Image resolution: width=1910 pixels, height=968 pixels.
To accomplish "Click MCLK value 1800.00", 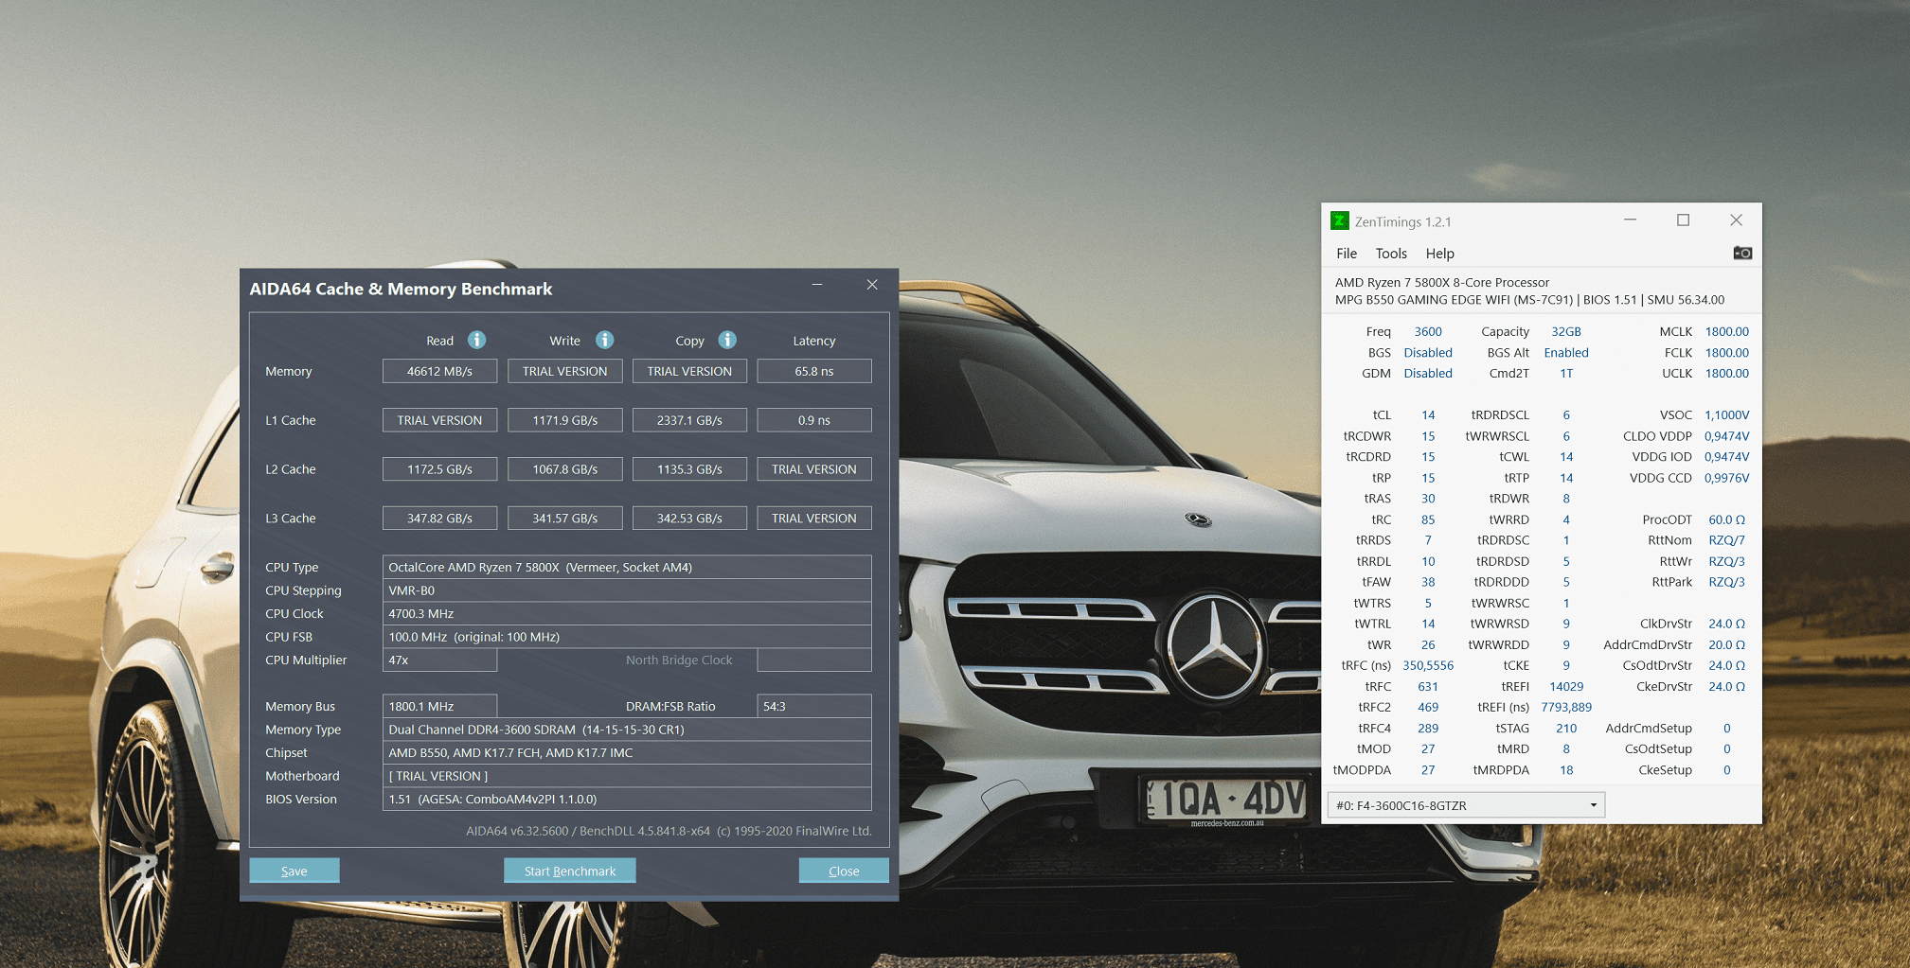I will (1727, 331).
